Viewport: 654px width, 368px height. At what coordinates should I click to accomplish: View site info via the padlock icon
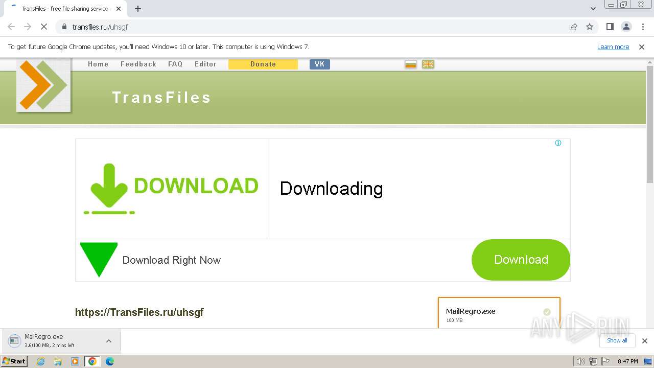click(64, 27)
